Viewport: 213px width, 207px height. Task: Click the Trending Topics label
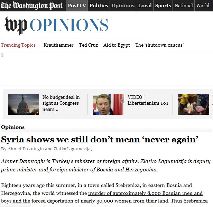[18, 45]
